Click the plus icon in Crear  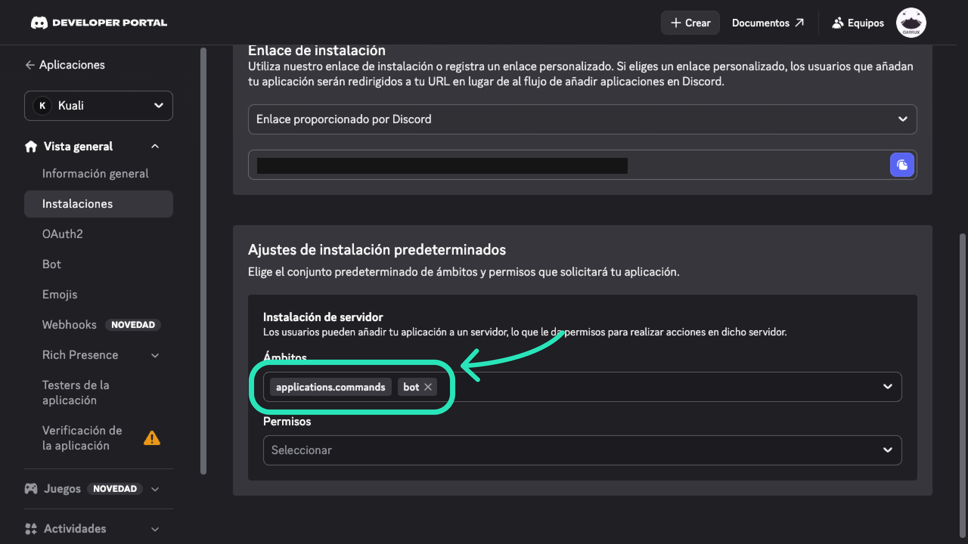point(676,23)
